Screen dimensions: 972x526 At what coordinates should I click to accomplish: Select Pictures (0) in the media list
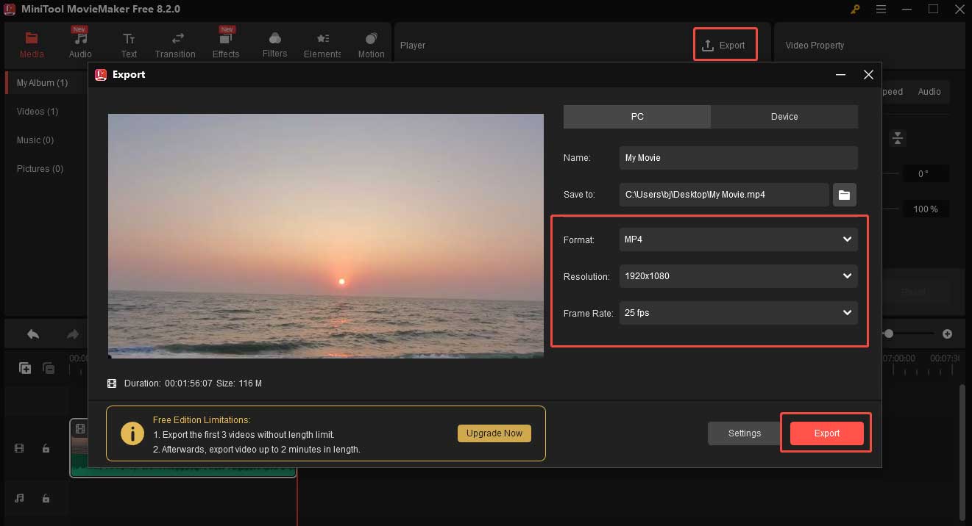(40, 169)
